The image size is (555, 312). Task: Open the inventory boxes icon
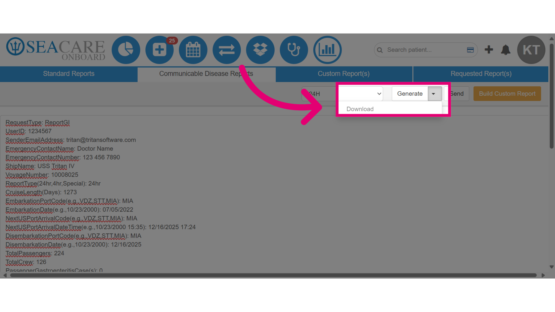(260, 50)
